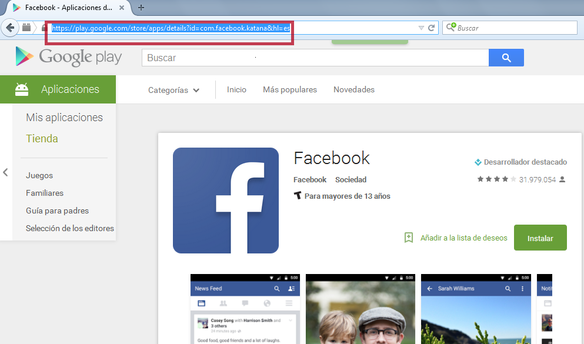584x344 pixels.
Task: Collapse sidebar with left chevron
Action: pyautogui.click(x=5, y=172)
